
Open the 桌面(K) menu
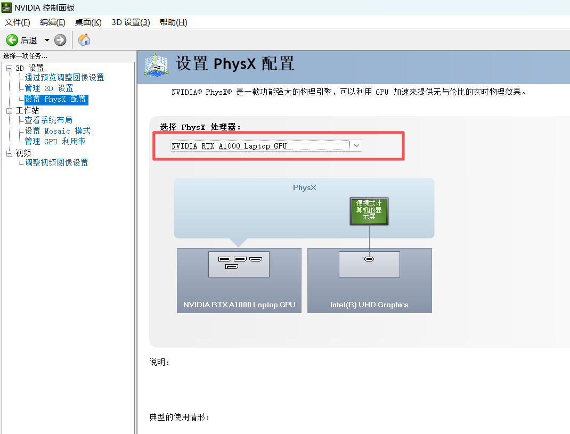(x=88, y=22)
